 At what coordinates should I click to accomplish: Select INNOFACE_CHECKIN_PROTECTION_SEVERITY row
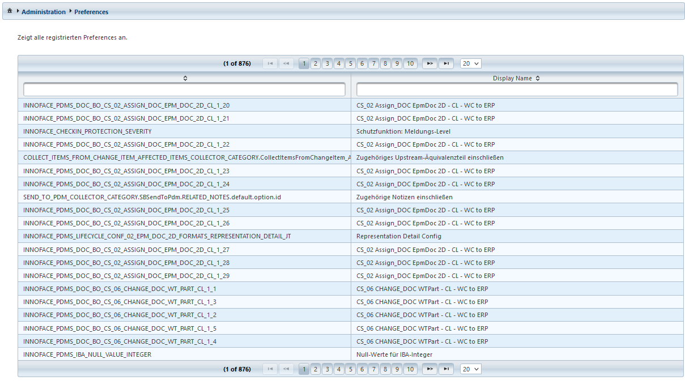tap(87, 131)
